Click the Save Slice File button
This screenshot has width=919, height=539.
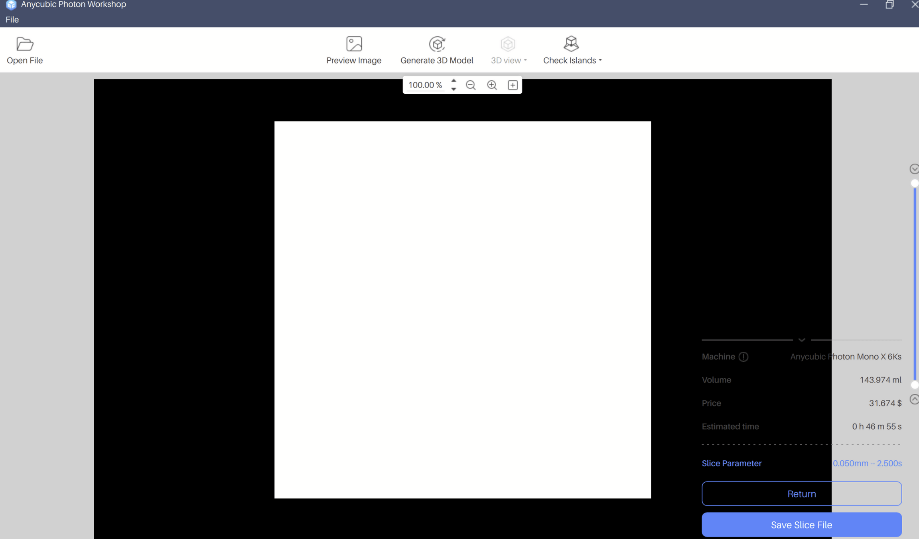click(801, 525)
